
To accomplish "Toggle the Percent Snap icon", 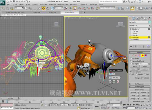I will (88, 8).
